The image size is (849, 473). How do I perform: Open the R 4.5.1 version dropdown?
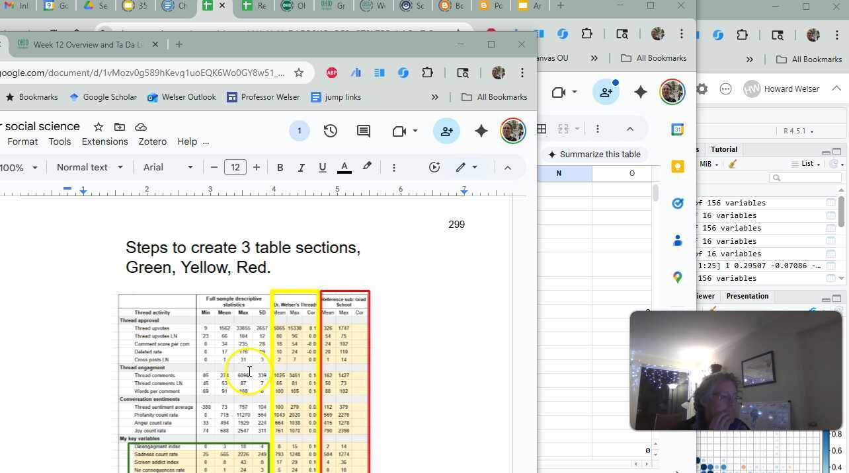(x=798, y=131)
